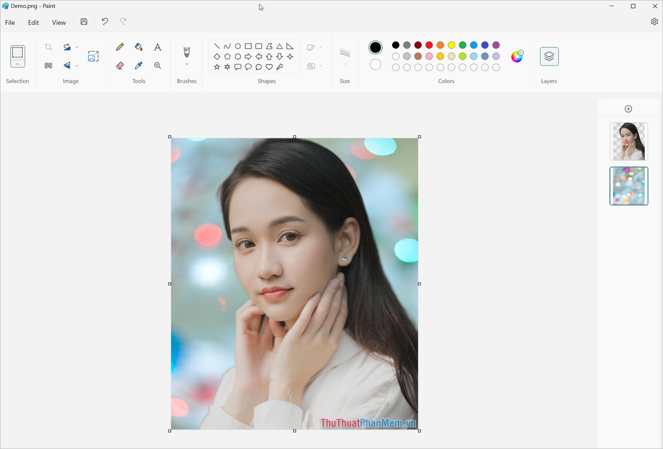Viewport: 663px width, 449px height.
Task: Select the Eraser tool
Action: [x=120, y=65]
